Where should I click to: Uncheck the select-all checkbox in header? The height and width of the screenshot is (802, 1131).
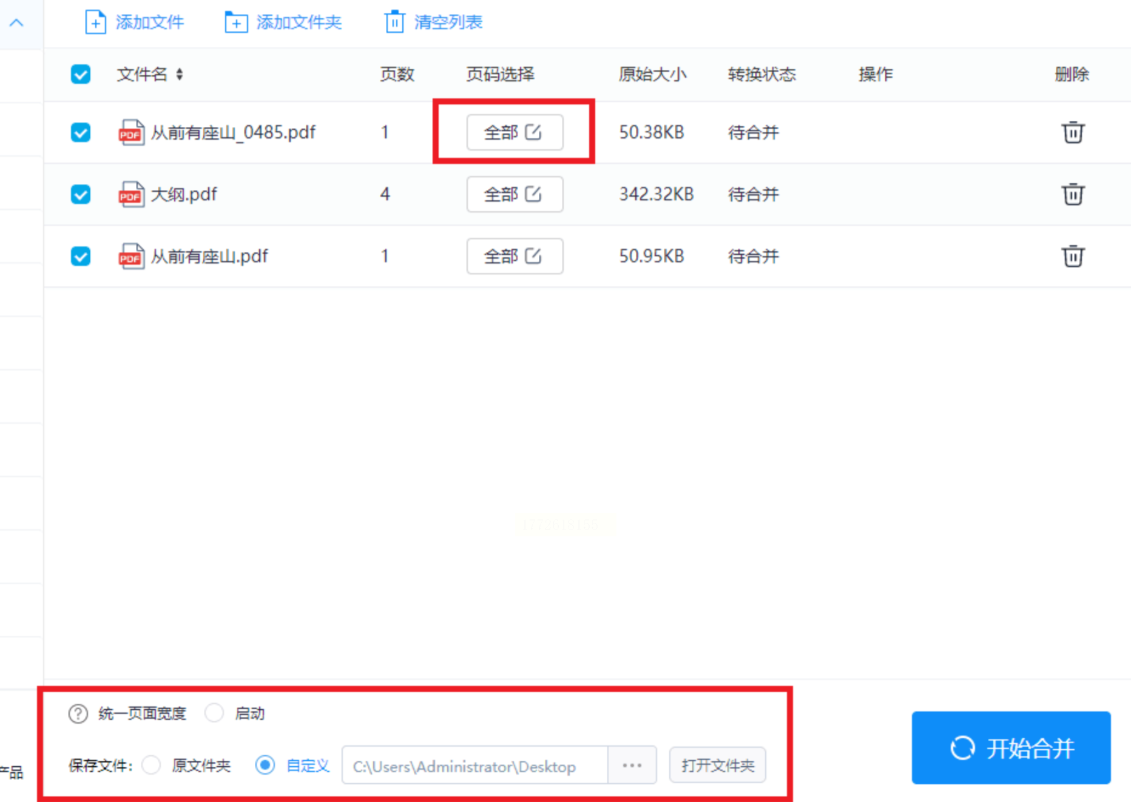pyautogui.click(x=81, y=75)
